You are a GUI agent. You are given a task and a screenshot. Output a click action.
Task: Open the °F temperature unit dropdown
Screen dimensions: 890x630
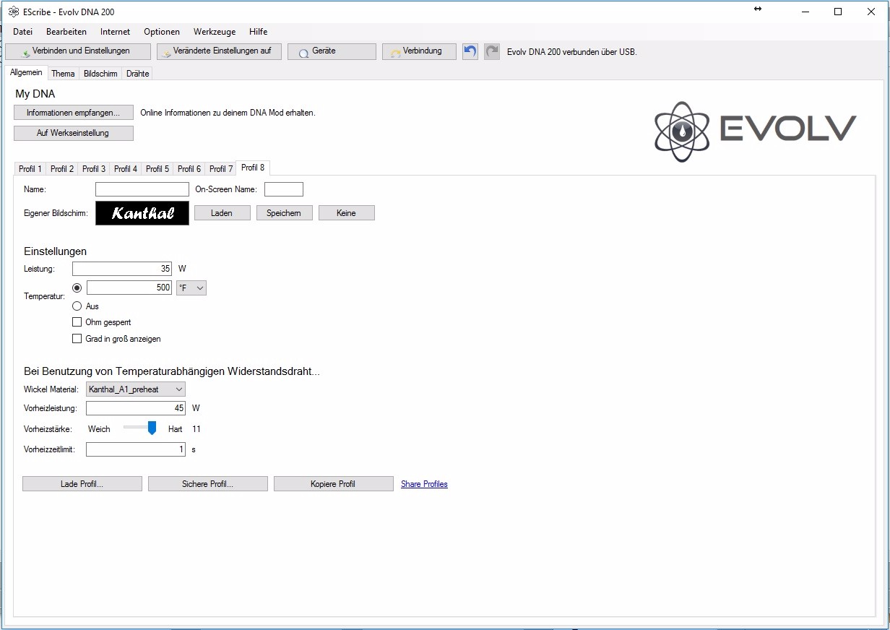tap(191, 288)
